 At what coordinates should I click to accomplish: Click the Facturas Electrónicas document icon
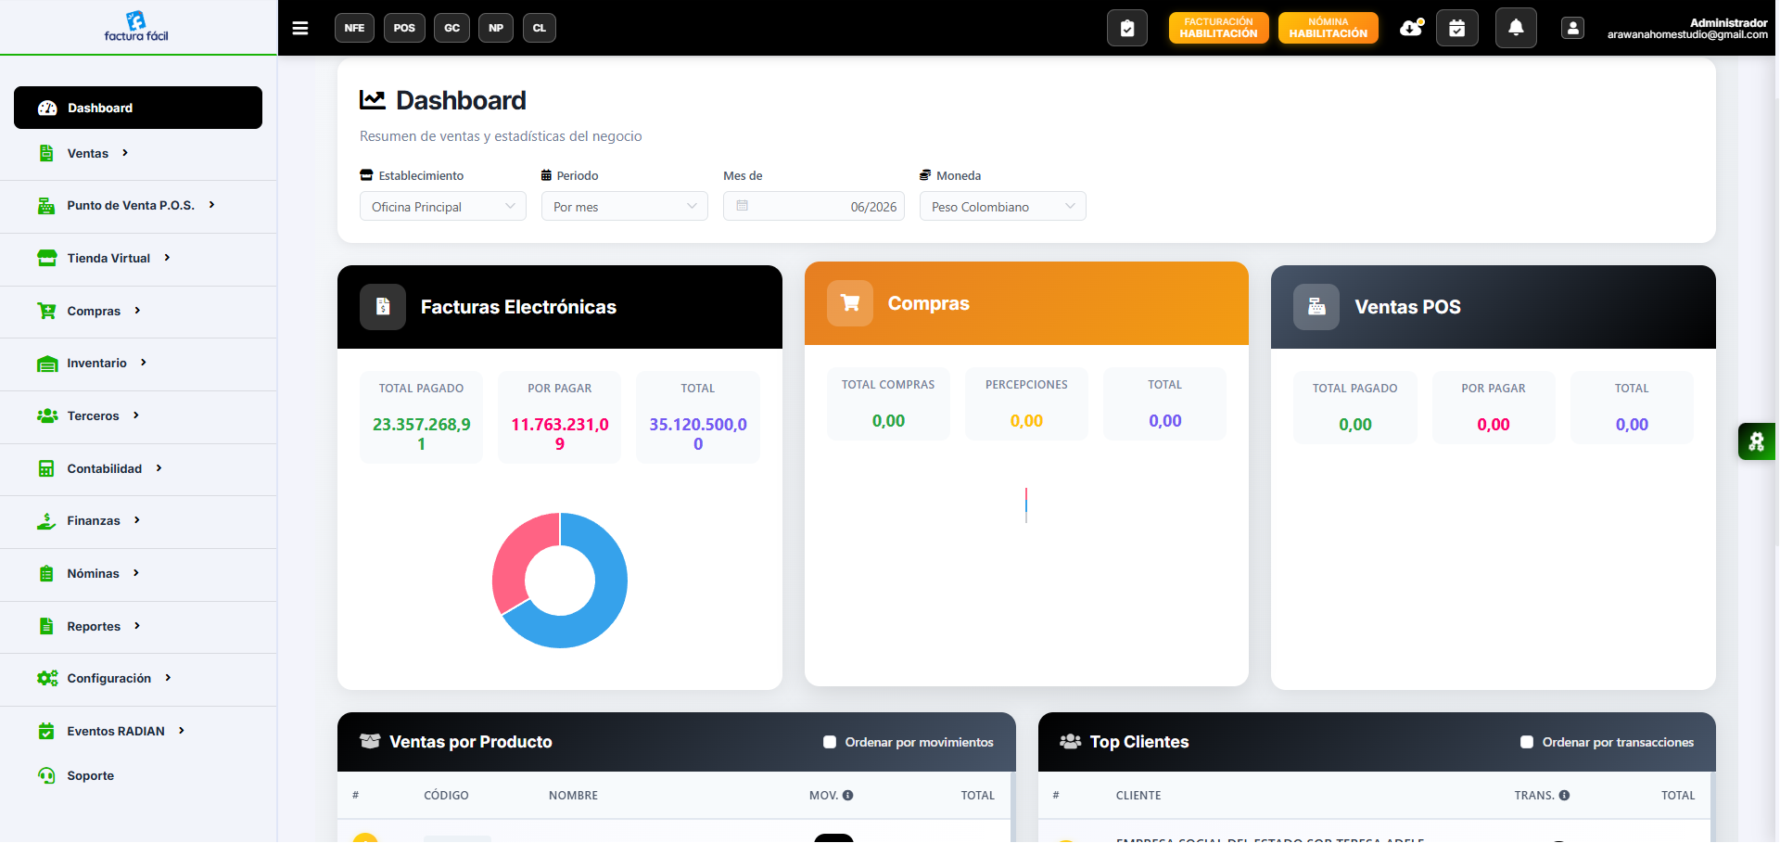point(383,307)
